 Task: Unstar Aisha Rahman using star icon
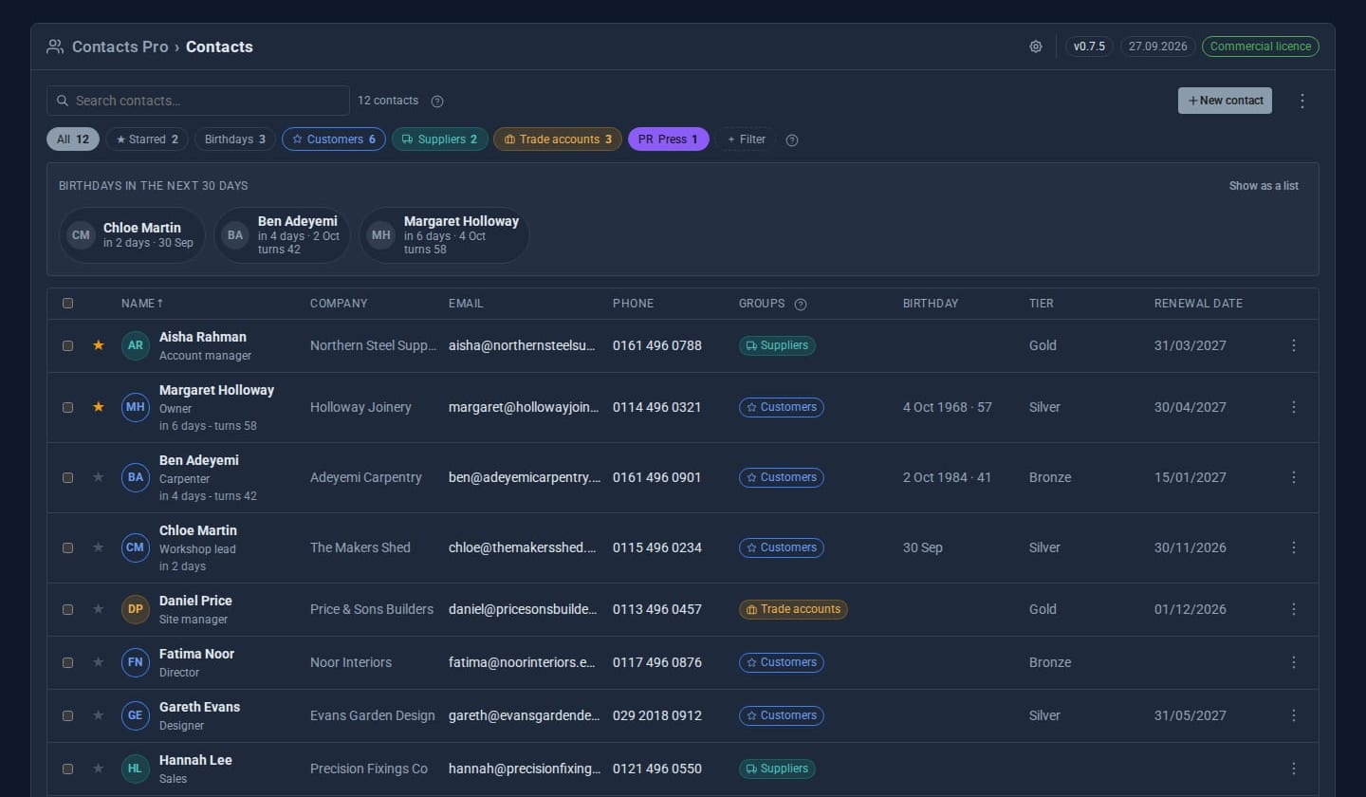point(98,345)
